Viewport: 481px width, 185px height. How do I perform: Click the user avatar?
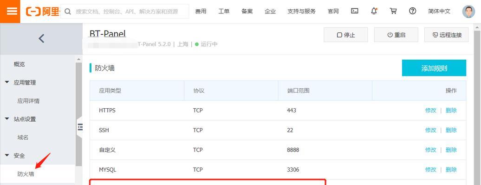point(468,11)
